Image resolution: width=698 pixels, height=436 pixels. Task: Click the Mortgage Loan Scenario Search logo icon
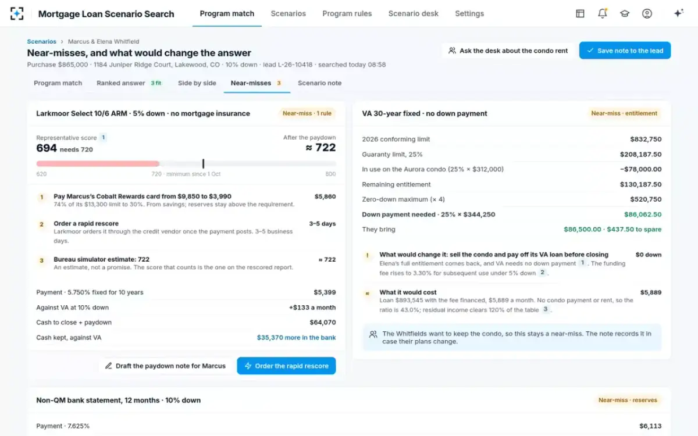(17, 13)
